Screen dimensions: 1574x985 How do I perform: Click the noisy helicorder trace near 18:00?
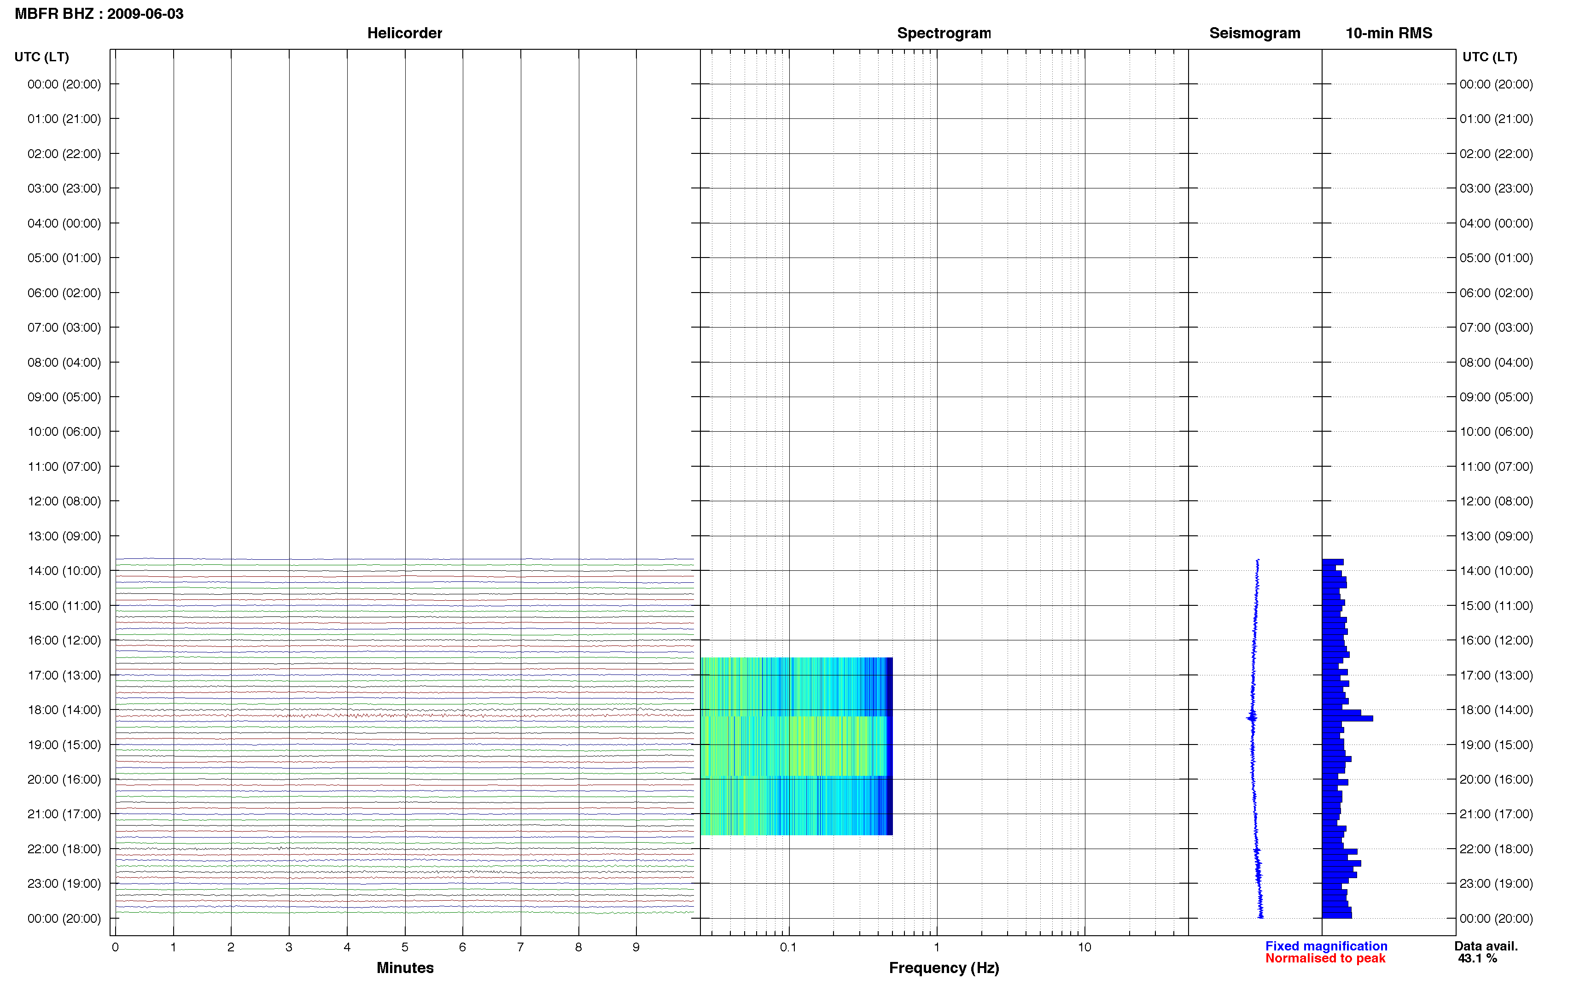[404, 715]
